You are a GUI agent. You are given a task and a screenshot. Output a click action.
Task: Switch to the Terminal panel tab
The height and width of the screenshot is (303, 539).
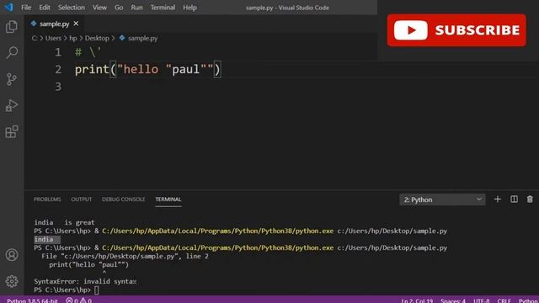pyautogui.click(x=168, y=199)
